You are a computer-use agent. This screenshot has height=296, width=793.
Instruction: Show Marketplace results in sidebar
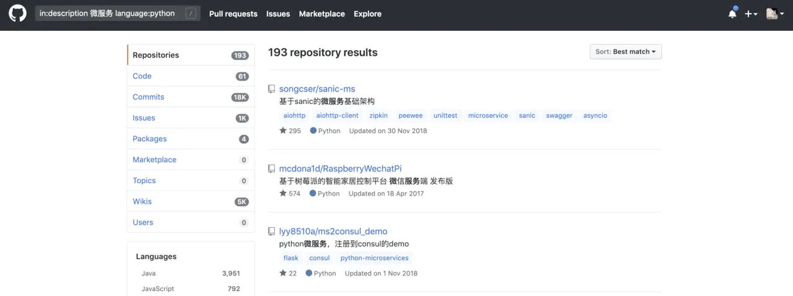click(191, 160)
